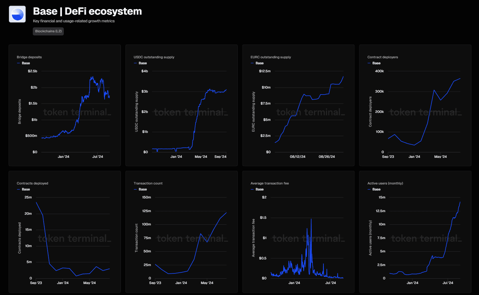This screenshot has height=295, width=479.
Task: Click the "$4b" axis value in USDC outstanding supply
Action: 145,71
